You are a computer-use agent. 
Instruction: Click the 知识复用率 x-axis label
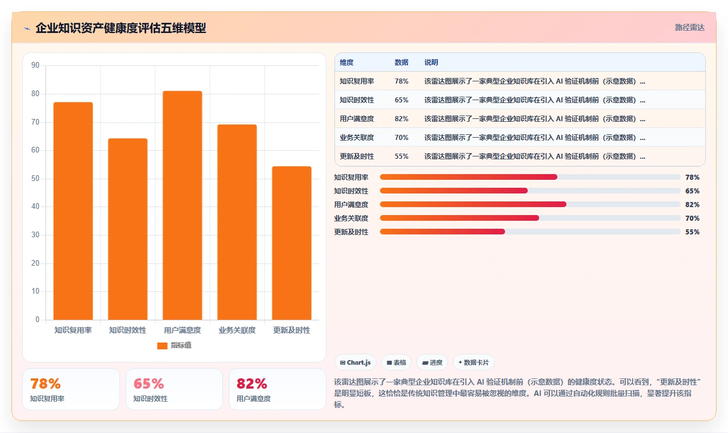pyautogui.click(x=73, y=330)
